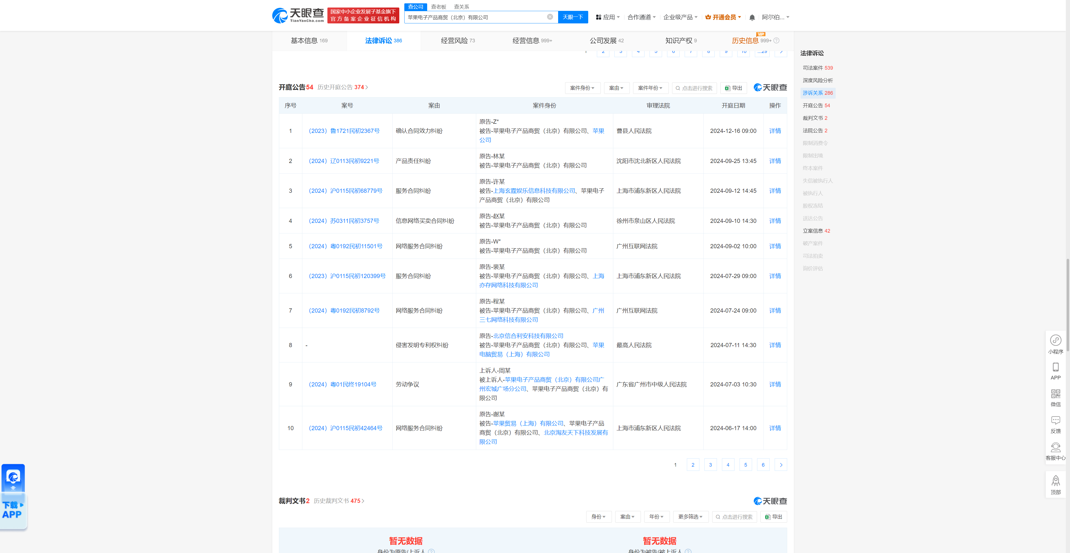Open the 案件年份 filter dropdown
Viewport: 1070px width, 553px height.
pos(650,88)
